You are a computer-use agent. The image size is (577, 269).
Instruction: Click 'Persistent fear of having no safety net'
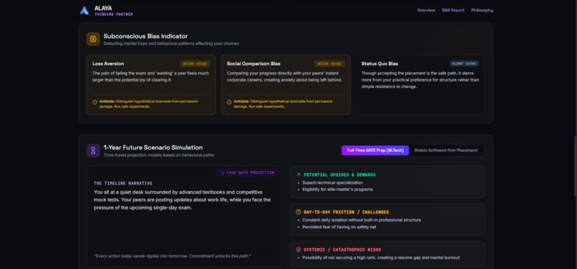tap(339, 227)
